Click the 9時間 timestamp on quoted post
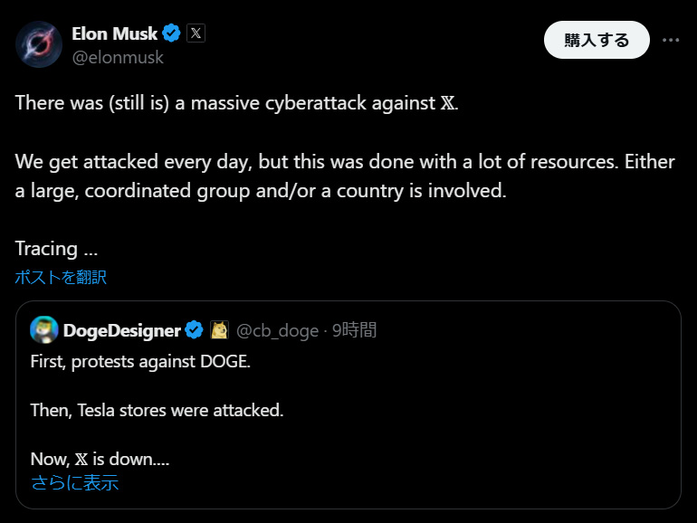Viewport: 697px width, 523px height. click(x=353, y=330)
